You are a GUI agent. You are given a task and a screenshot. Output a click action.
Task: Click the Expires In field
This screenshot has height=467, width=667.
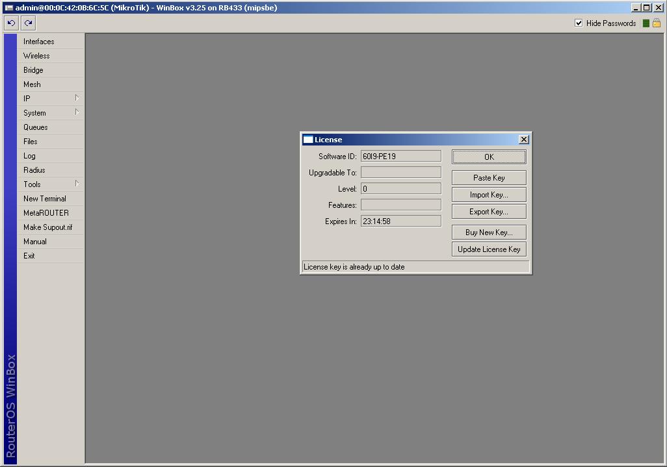click(400, 221)
